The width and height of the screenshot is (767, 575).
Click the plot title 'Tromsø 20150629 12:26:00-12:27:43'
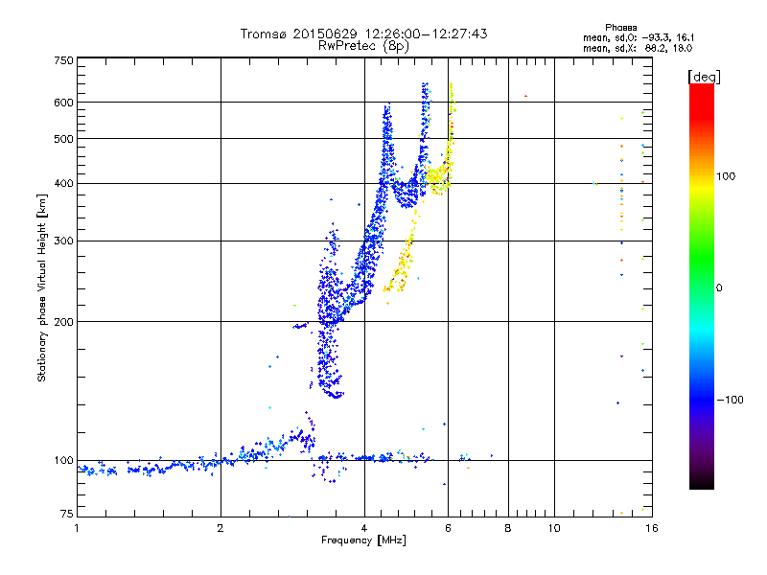[363, 34]
